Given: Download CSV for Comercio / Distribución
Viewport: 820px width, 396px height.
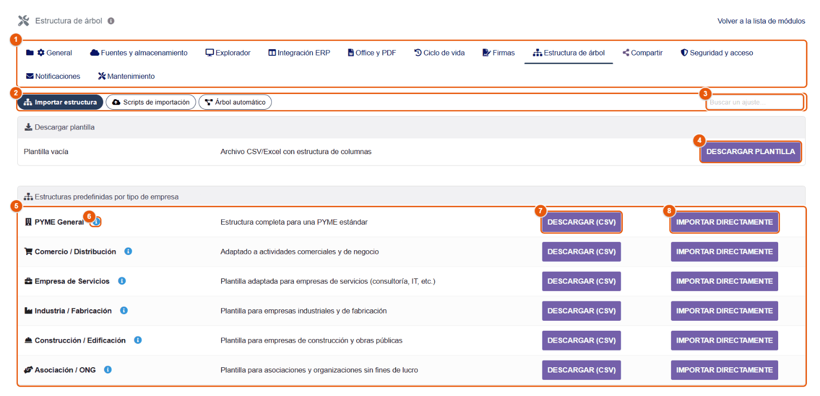Looking at the screenshot, I should coord(582,252).
